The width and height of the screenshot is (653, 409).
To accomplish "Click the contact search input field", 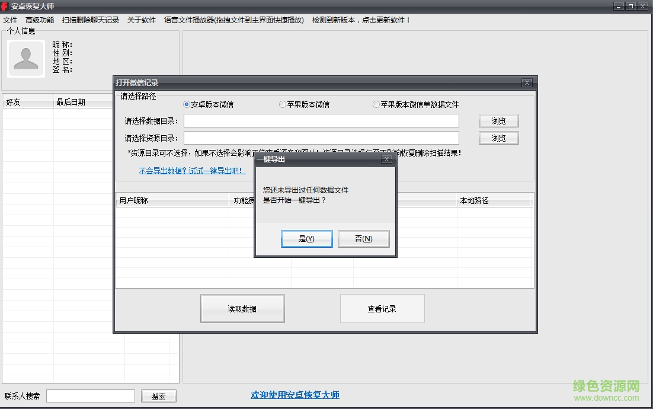I will tap(90, 395).
